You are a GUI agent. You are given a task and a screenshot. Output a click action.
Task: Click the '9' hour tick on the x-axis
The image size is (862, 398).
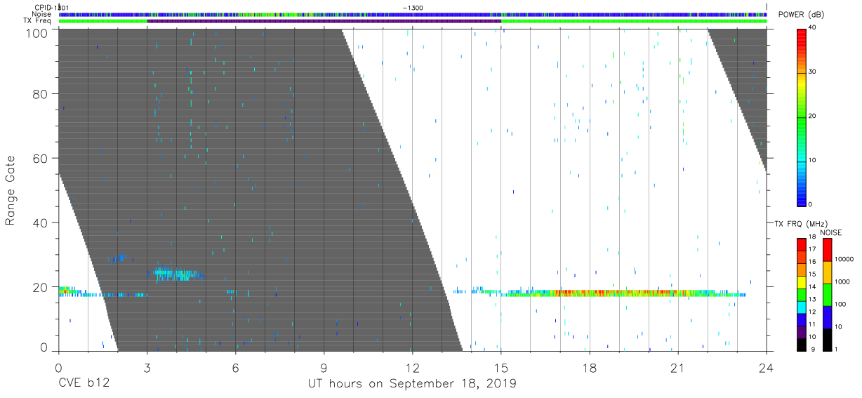pyautogui.click(x=324, y=368)
